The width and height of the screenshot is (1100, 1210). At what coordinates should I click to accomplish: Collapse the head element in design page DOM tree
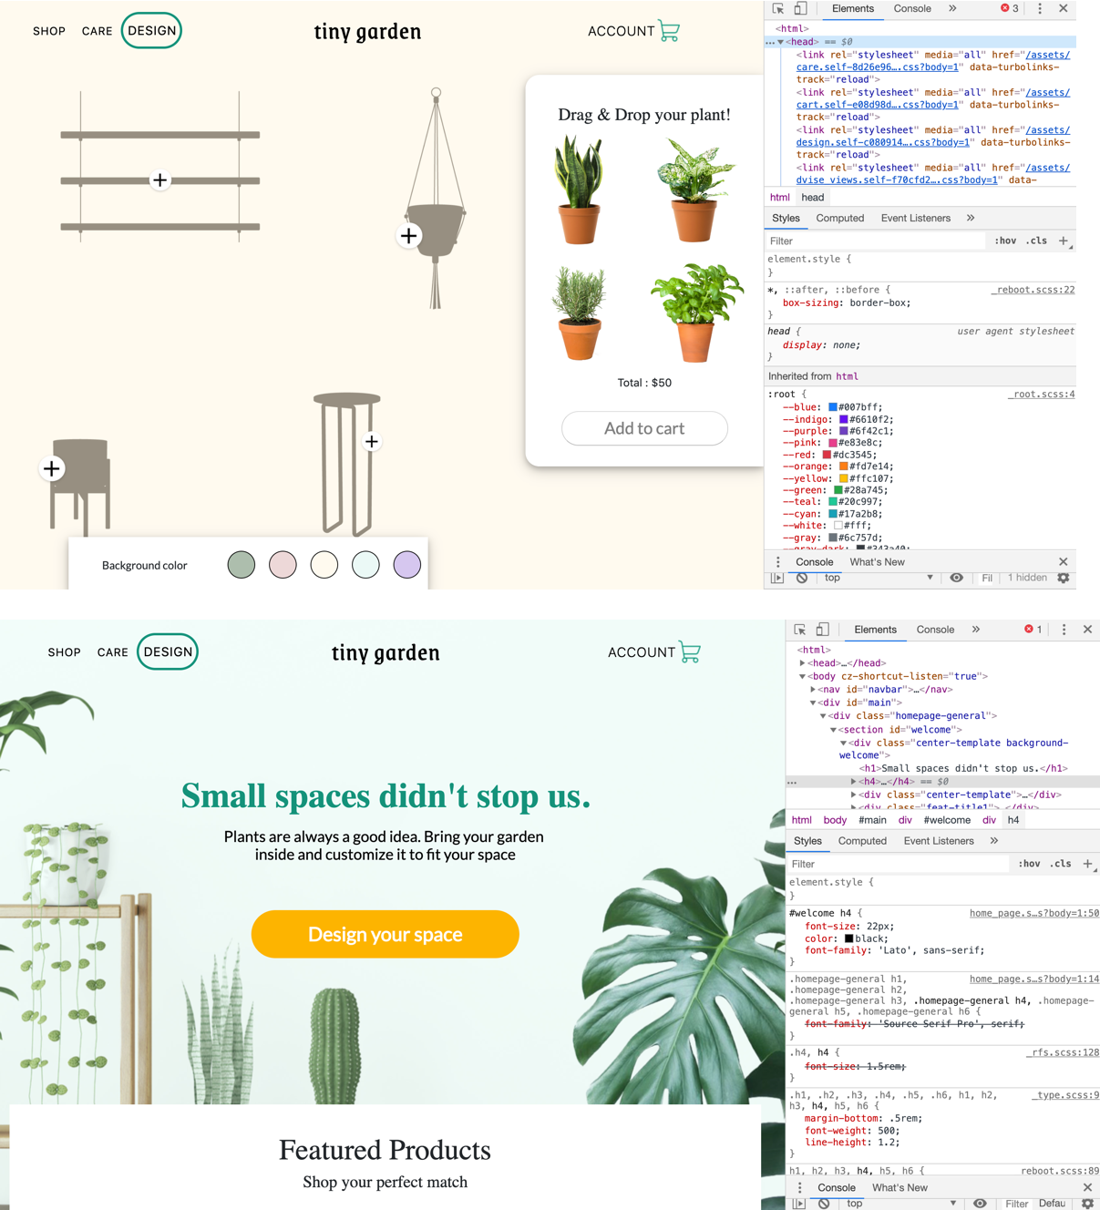tap(781, 42)
